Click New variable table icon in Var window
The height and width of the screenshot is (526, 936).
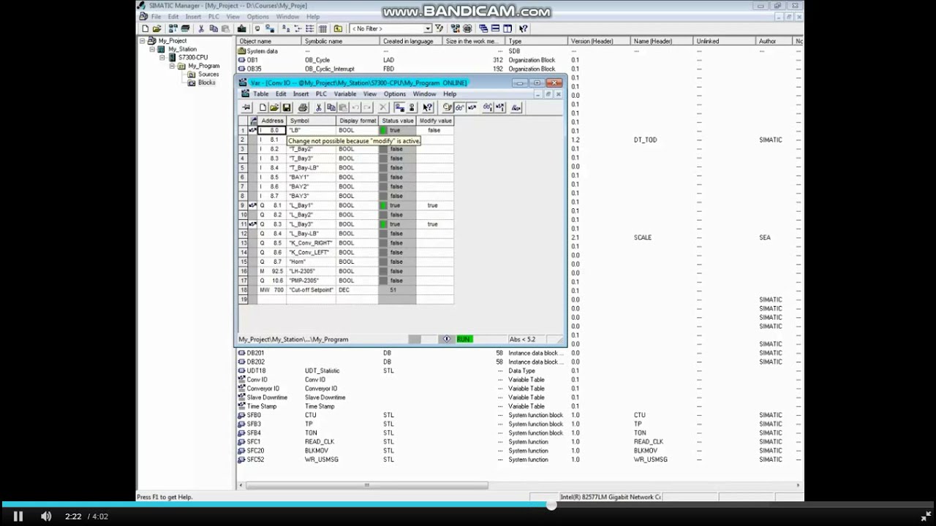[263, 107]
